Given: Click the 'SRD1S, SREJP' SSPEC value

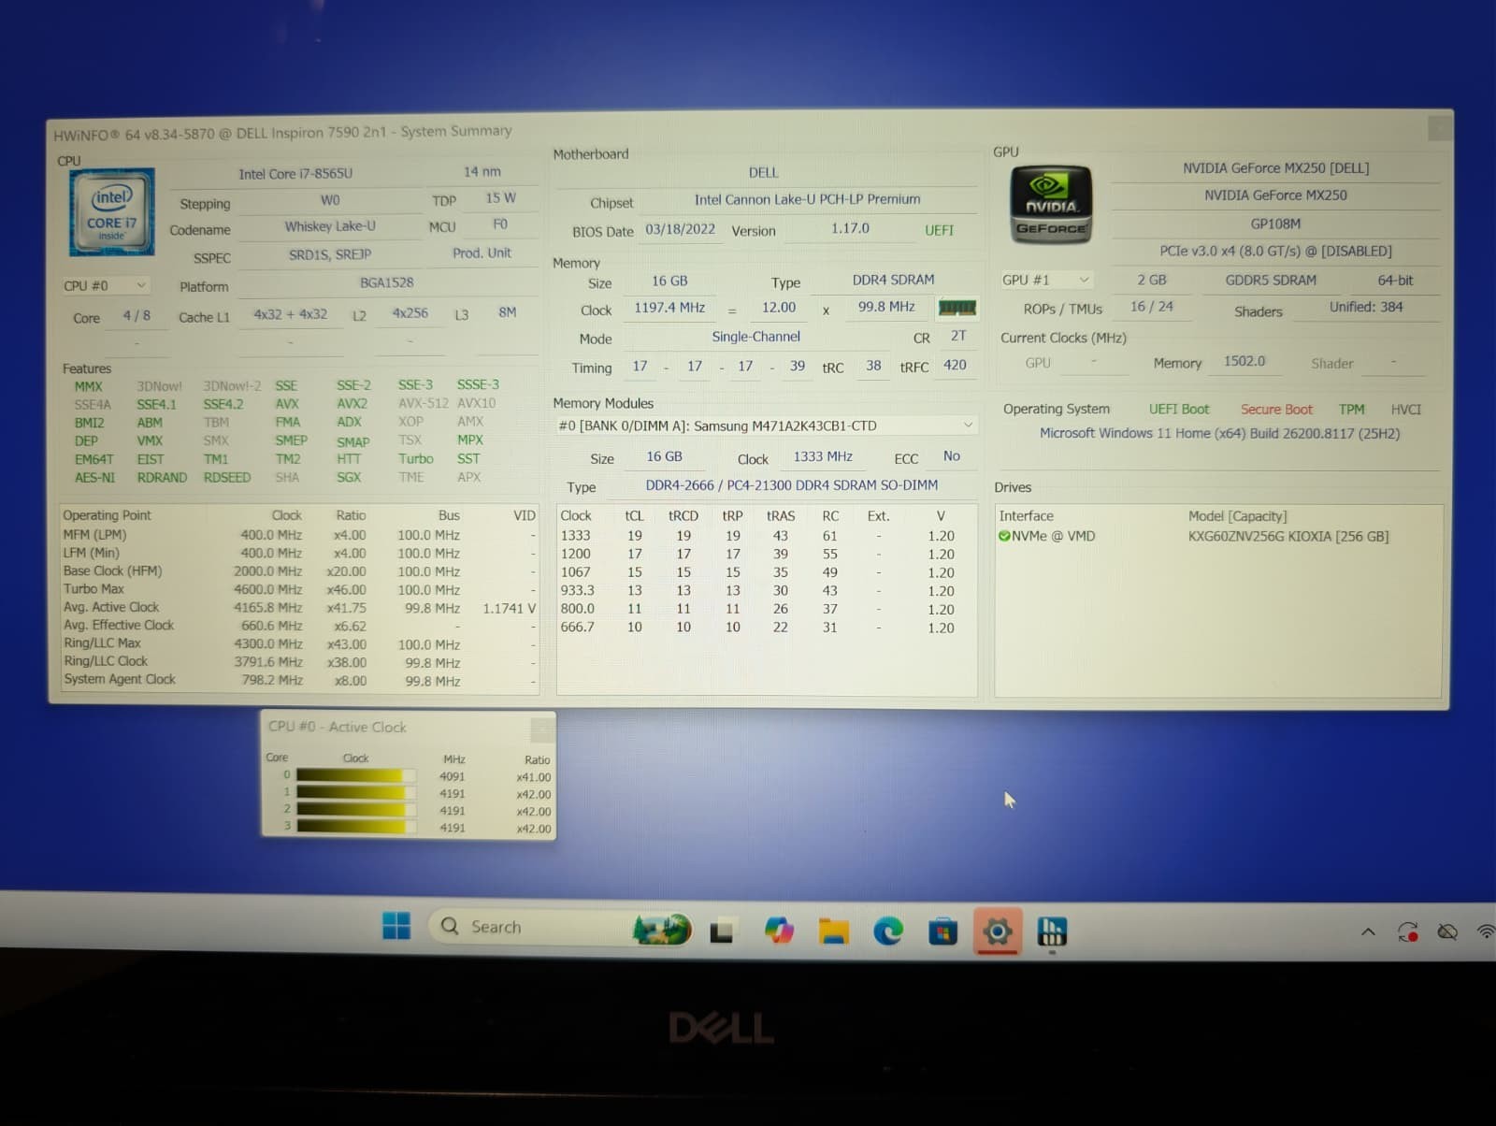Looking at the screenshot, I should (x=330, y=254).
